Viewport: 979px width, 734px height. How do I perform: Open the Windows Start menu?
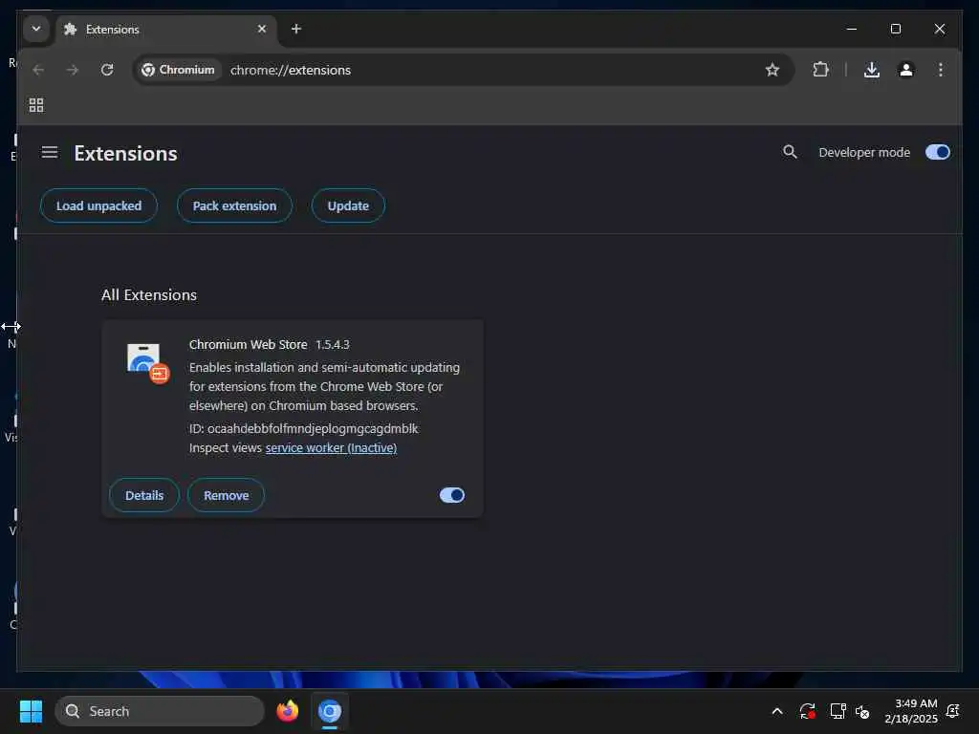32,711
